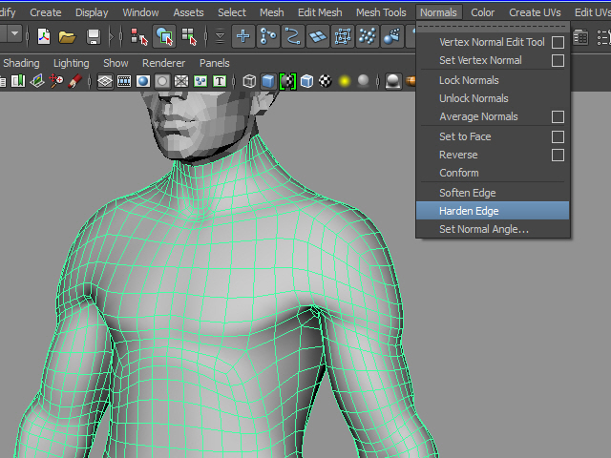611x458 pixels.
Task: Click the Select handle objects plus icon
Action: [243, 36]
